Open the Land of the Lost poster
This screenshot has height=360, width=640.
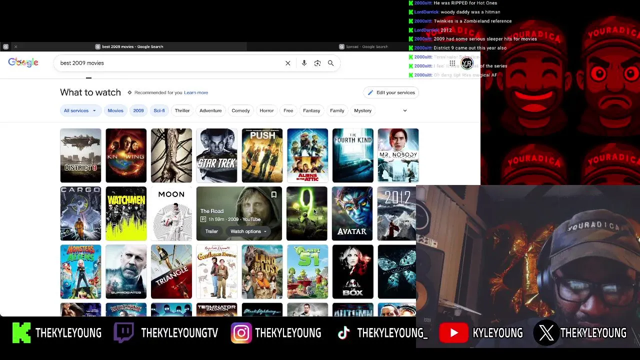pyautogui.click(x=262, y=271)
